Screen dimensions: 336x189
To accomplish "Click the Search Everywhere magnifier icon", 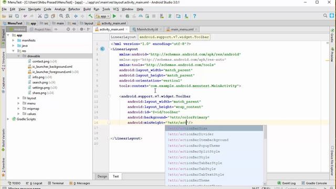I will [325, 16].
